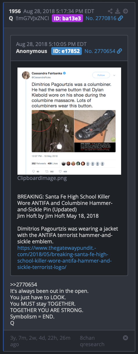Select the blue ID: e17852 badge
The height and width of the screenshot is (354, 138).
pyautogui.click(x=66, y=51)
